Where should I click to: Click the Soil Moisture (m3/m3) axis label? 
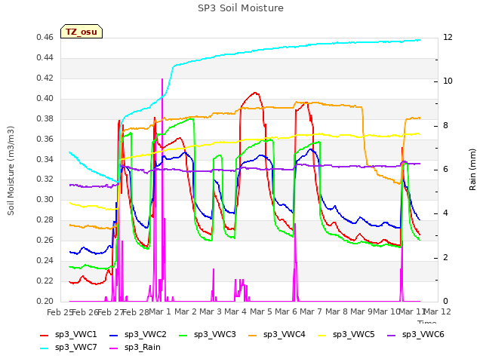11,170
